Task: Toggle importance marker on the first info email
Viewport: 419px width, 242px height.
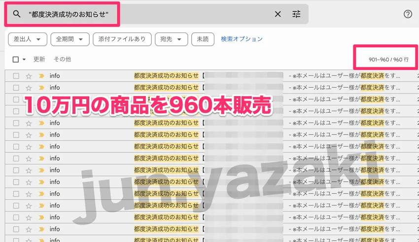Action: coord(41,76)
